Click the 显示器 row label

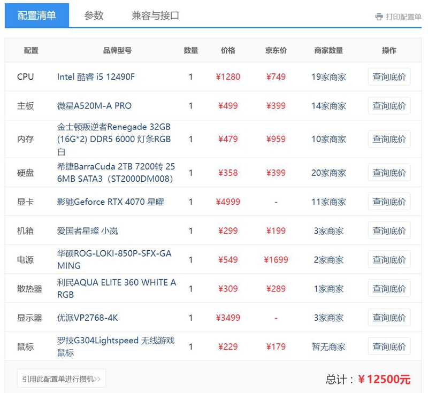[x=29, y=318]
